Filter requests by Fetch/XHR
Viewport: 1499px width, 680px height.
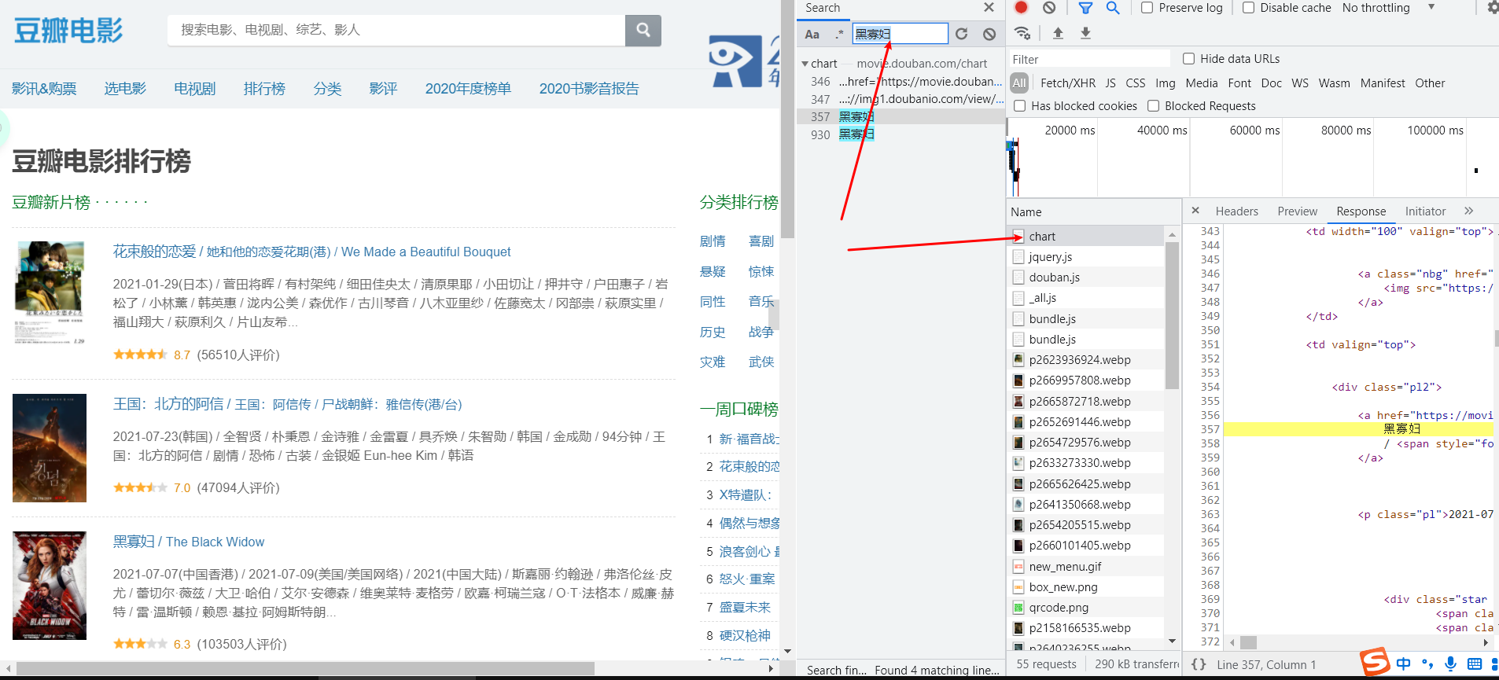(x=1067, y=83)
